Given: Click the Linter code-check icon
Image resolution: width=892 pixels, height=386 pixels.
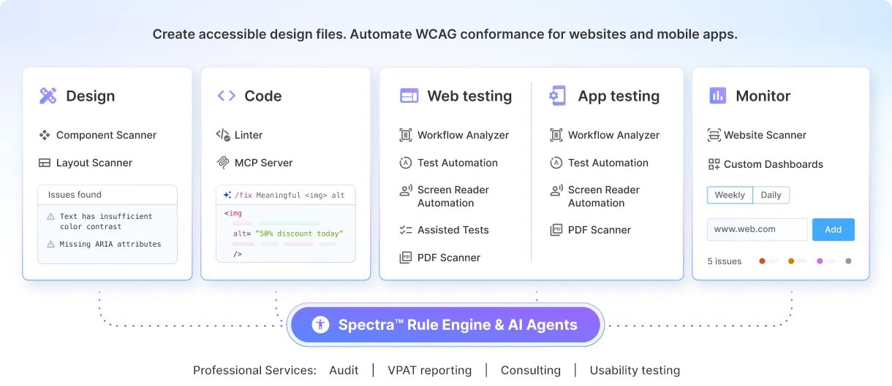Looking at the screenshot, I should pos(223,135).
